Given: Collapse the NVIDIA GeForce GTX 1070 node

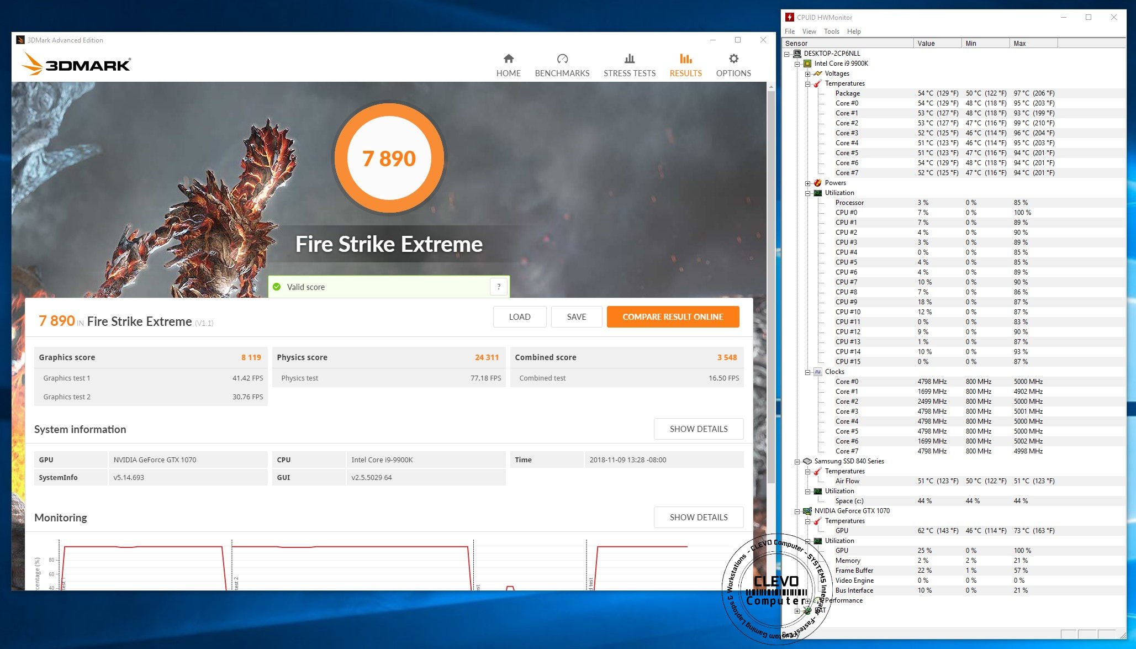Looking at the screenshot, I should pyautogui.click(x=797, y=511).
